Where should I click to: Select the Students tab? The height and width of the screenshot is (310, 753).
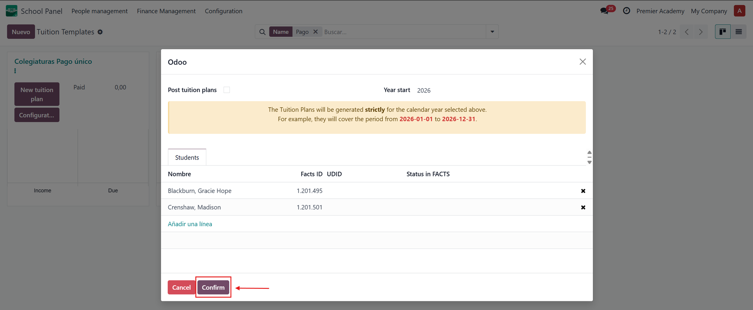[187, 158]
